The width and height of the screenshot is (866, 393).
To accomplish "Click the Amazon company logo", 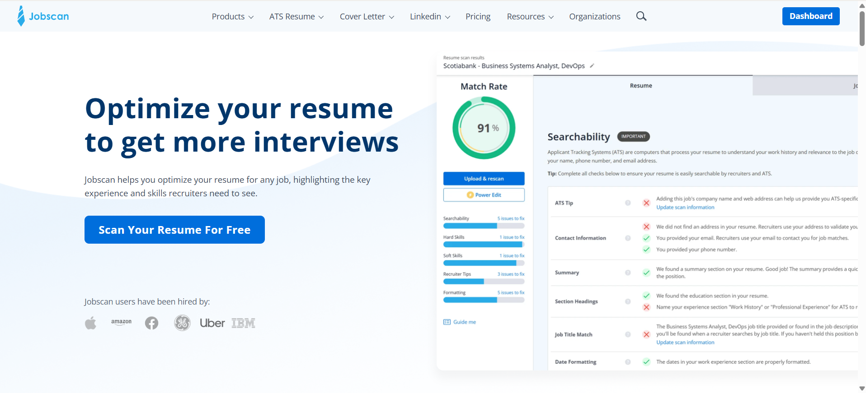I will (x=121, y=322).
